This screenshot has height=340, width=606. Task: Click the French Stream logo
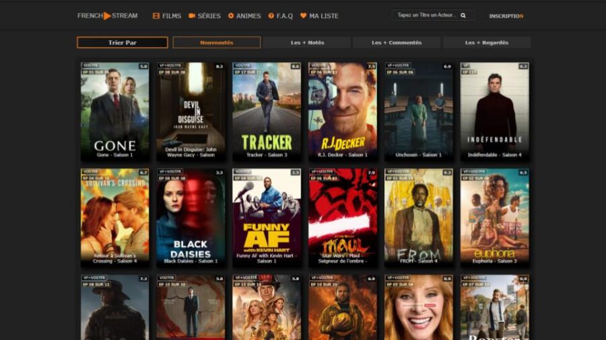[107, 15]
